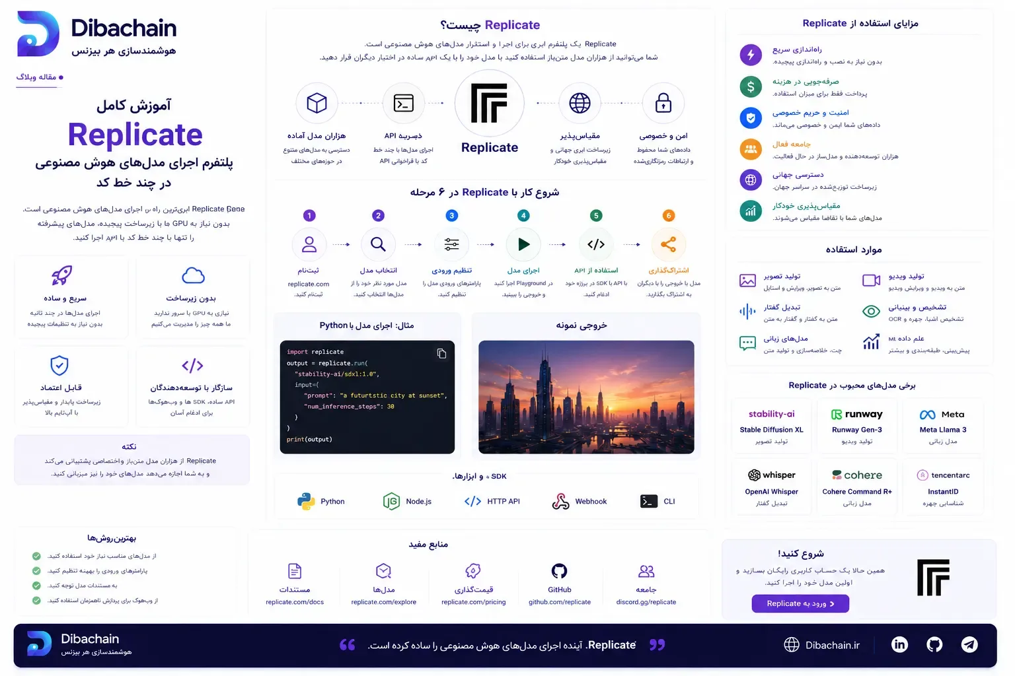Viewport: 1015px width, 676px height.
Task: Open replicate.com/explore link
Action: (384, 602)
